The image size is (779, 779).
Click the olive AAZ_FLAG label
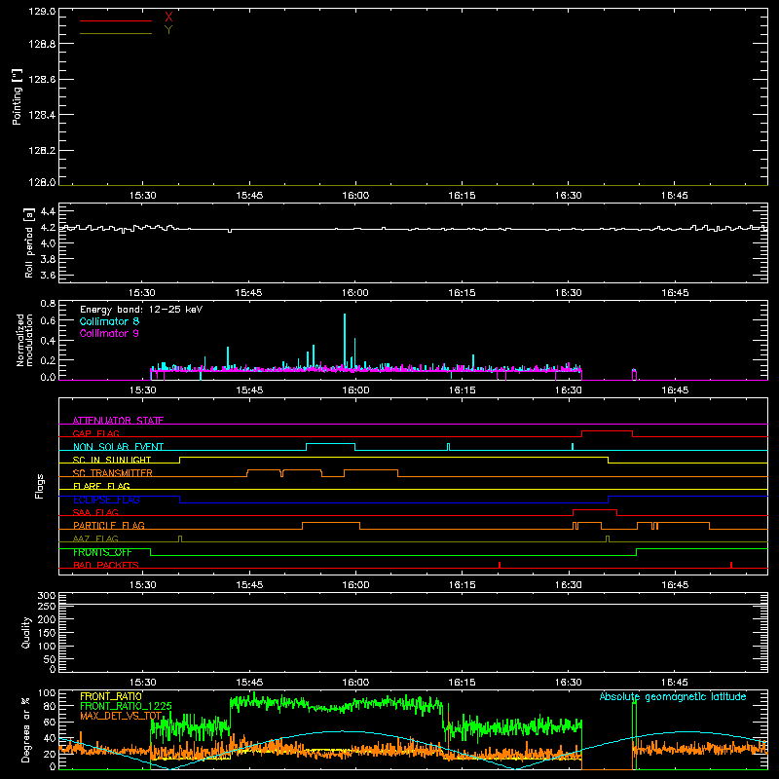(95, 538)
